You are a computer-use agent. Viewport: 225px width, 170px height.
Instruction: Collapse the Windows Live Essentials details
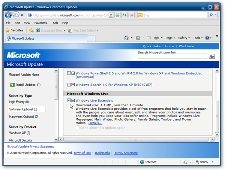73,100
